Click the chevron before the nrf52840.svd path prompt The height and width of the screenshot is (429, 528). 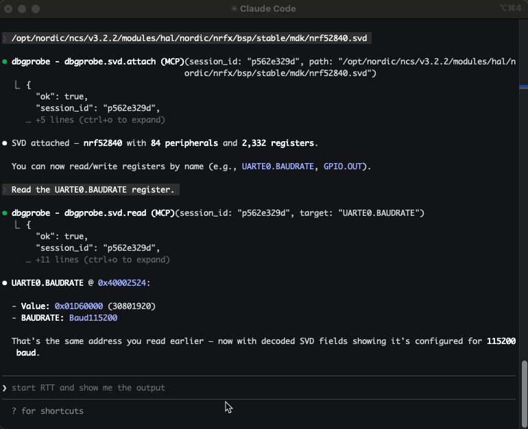click(x=5, y=38)
